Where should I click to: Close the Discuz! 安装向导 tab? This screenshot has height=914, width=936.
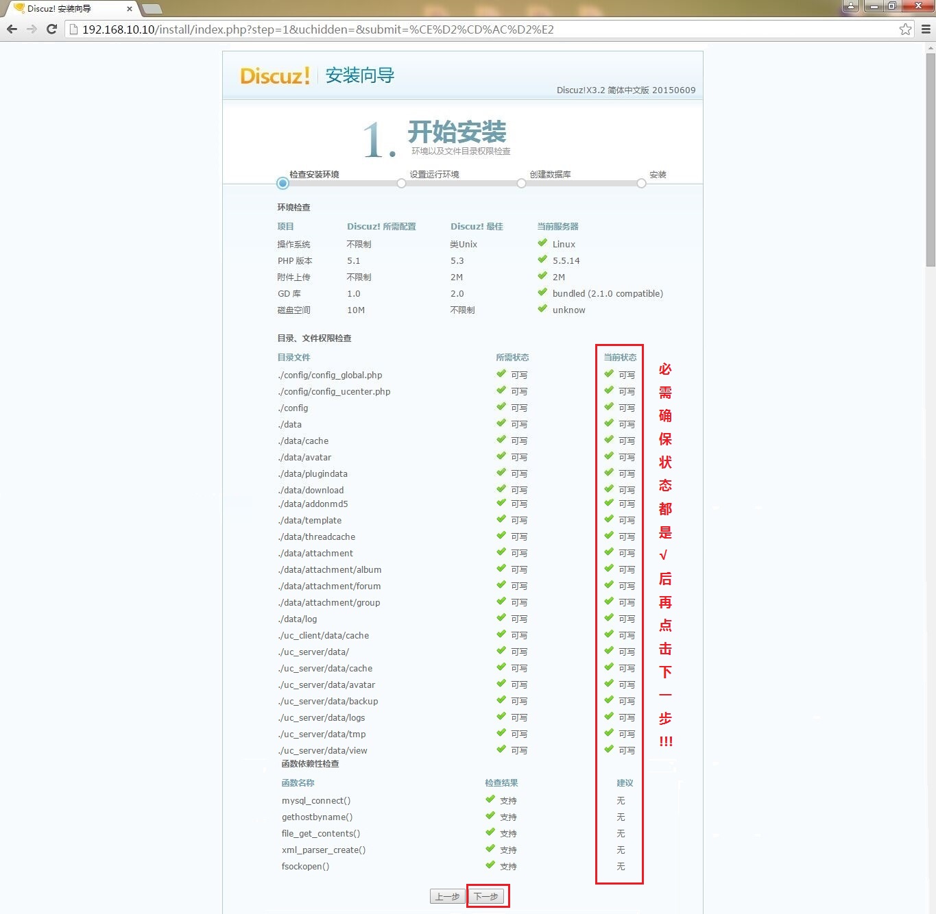(x=129, y=9)
